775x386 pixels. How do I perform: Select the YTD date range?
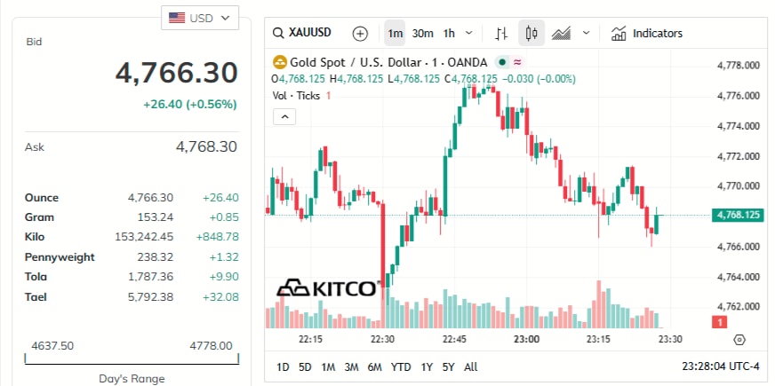click(401, 366)
